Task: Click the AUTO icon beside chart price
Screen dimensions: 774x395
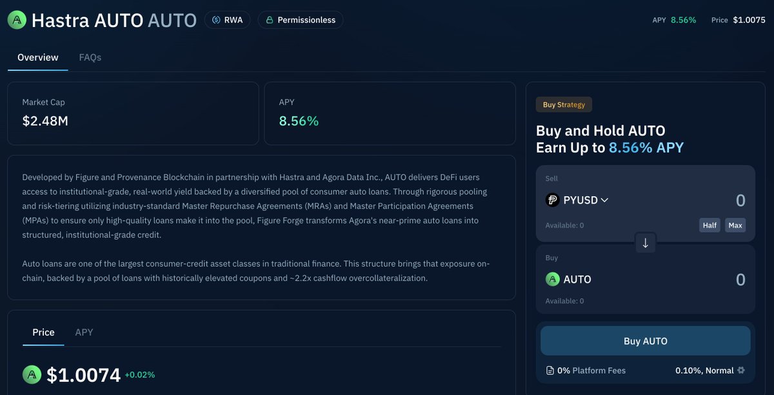Action: pos(32,374)
